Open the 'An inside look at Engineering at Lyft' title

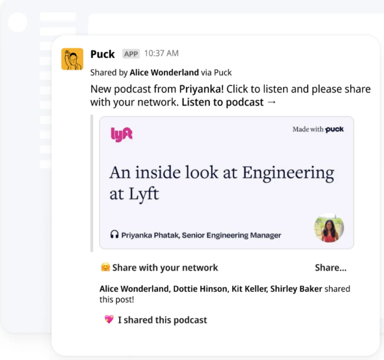[x=222, y=183]
